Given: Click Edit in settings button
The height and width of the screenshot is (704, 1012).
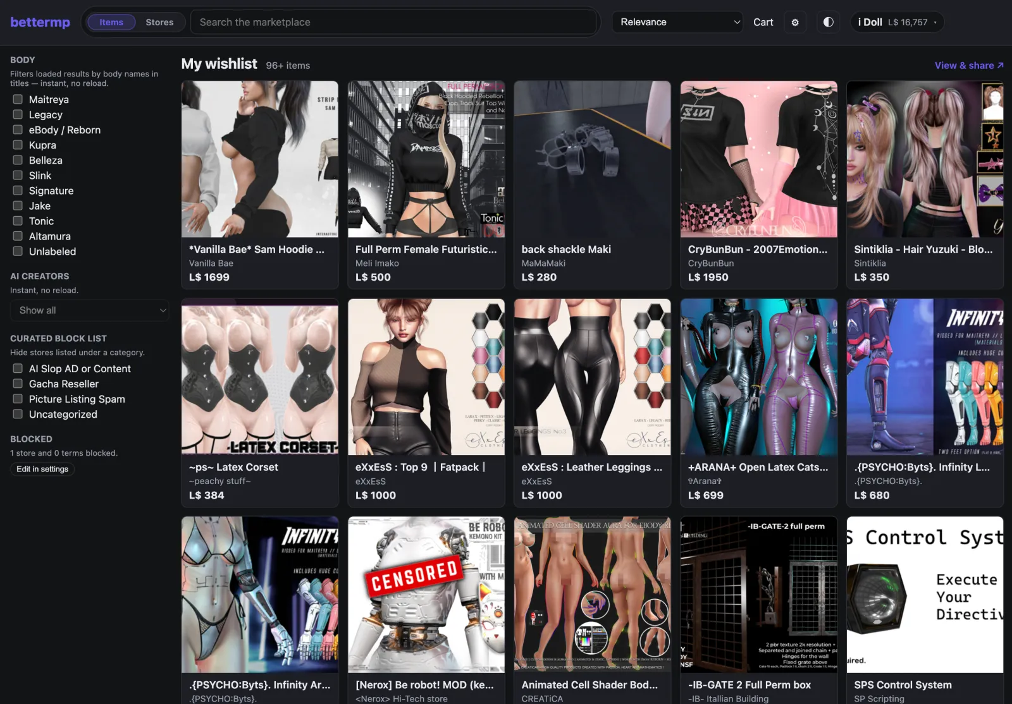Looking at the screenshot, I should pyautogui.click(x=42, y=469).
